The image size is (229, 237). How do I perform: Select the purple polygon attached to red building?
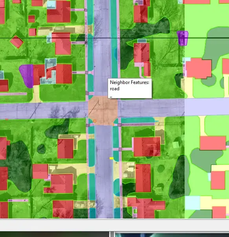26,76
